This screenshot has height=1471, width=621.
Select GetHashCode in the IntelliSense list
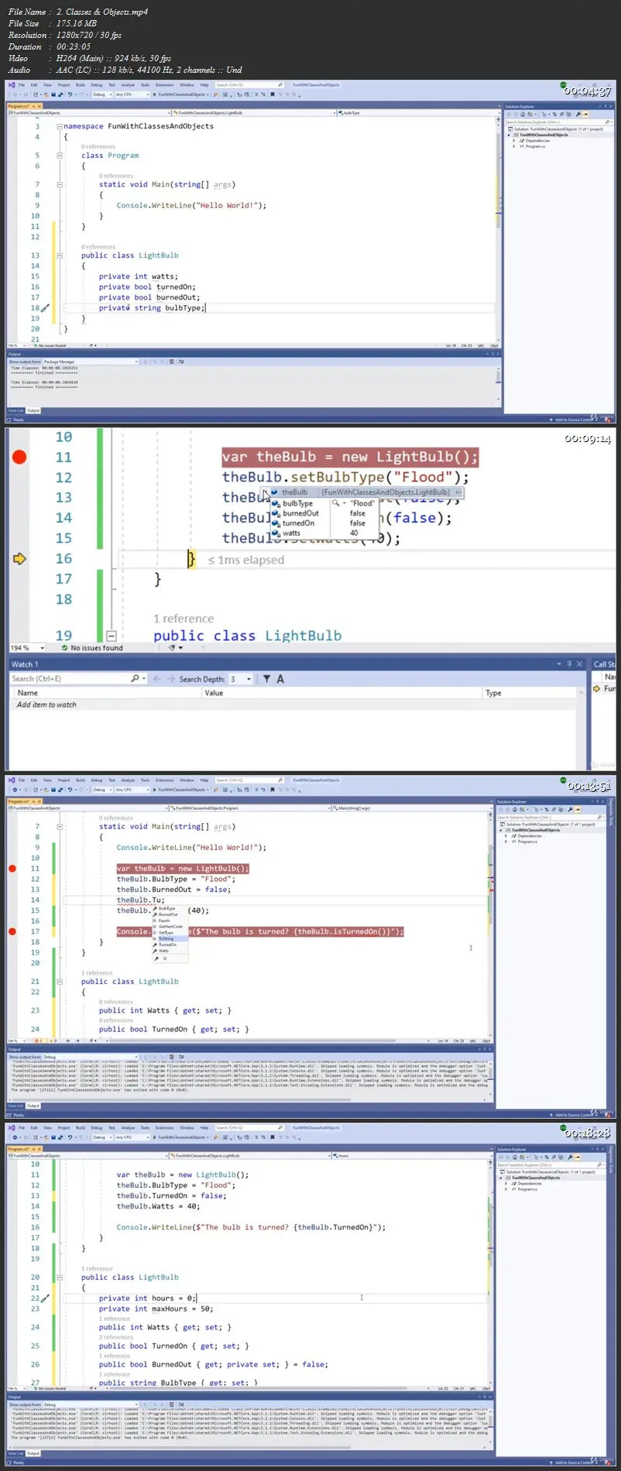pyautogui.click(x=170, y=927)
